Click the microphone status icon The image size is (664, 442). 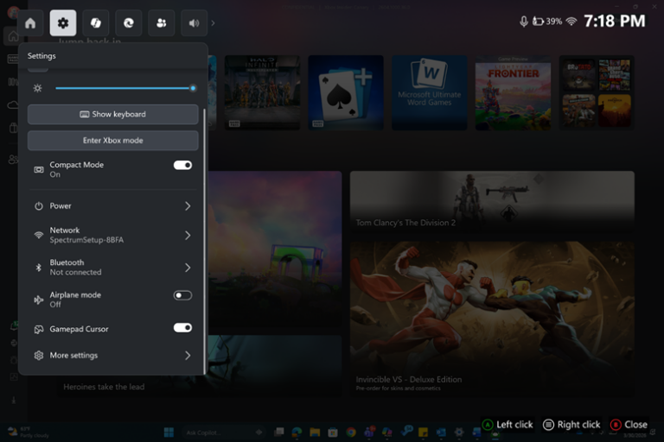(x=524, y=21)
